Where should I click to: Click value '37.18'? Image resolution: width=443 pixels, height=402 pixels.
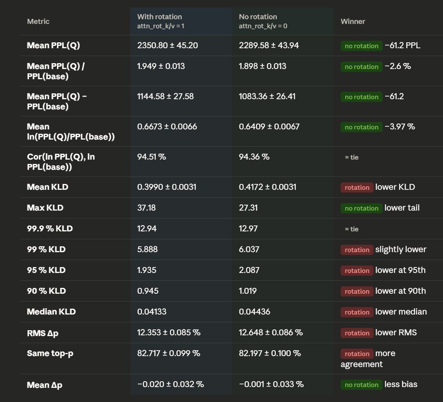(146, 208)
